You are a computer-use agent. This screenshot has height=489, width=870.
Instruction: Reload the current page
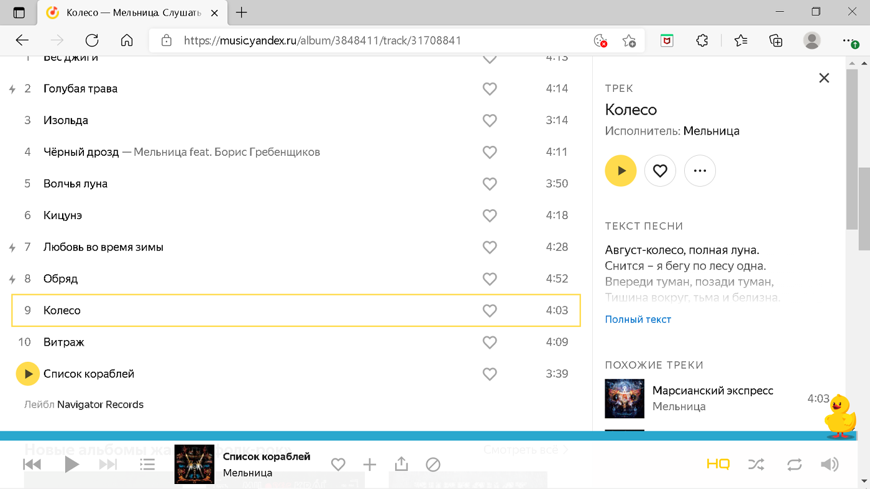pos(92,40)
